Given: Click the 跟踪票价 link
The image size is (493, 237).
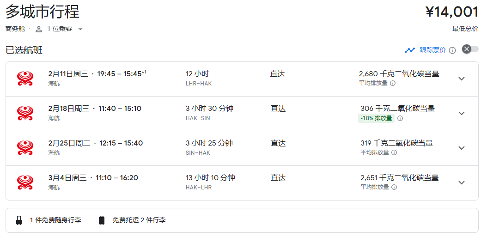Looking at the screenshot, I should click(432, 50).
